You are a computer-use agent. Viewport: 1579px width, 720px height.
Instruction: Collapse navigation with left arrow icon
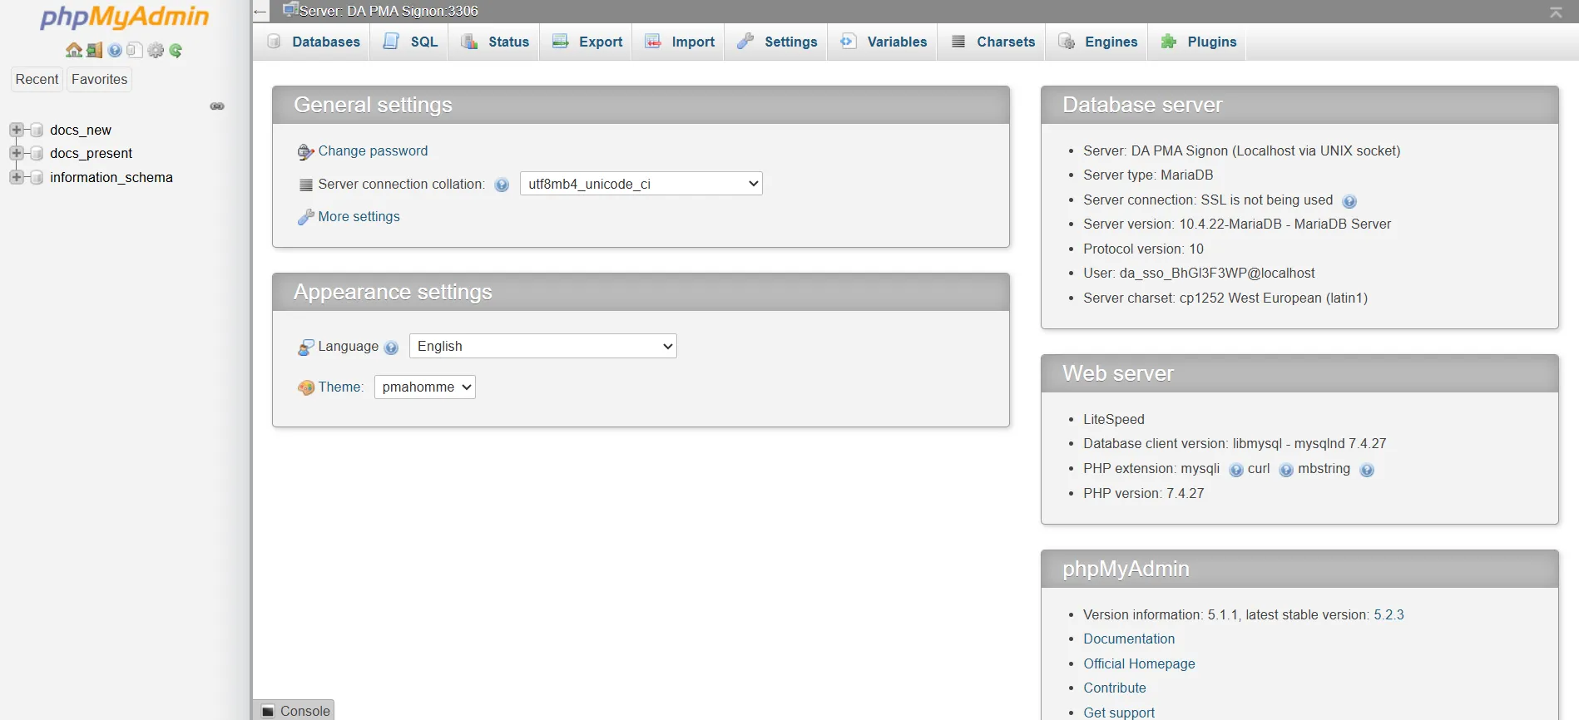pyautogui.click(x=260, y=12)
